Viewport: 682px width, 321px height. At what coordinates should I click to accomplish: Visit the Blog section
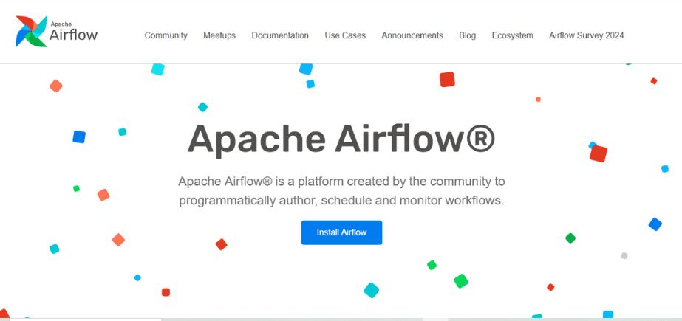467,35
